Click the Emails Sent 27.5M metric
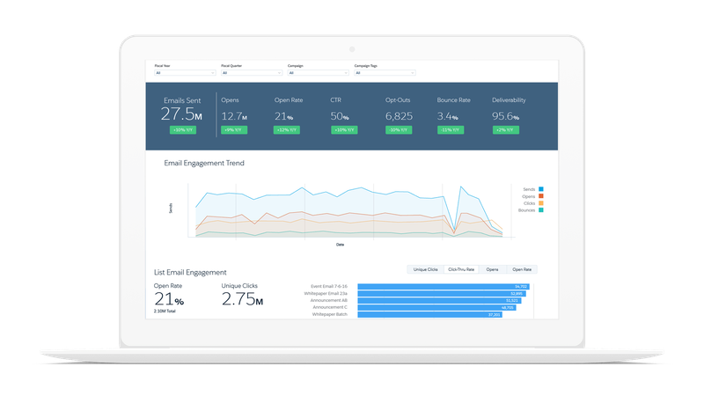 (x=181, y=114)
